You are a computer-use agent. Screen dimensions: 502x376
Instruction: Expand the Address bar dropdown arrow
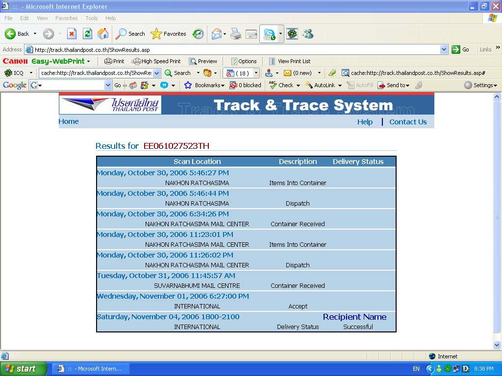(444, 49)
